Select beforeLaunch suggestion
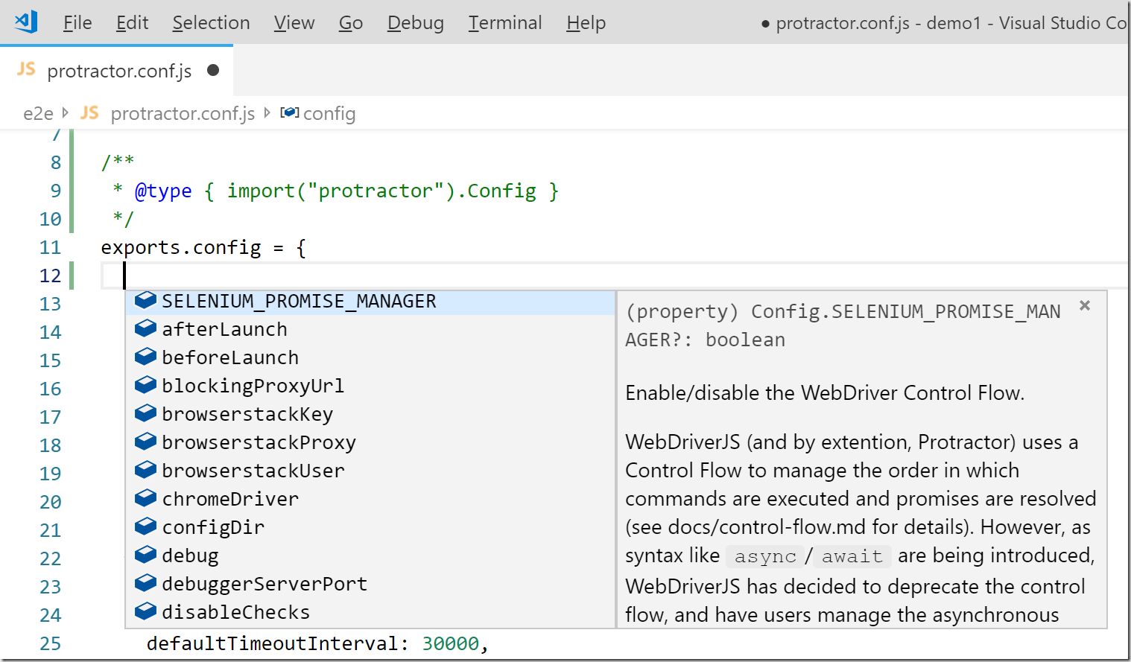This screenshot has width=1131, height=662. [370, 357]
